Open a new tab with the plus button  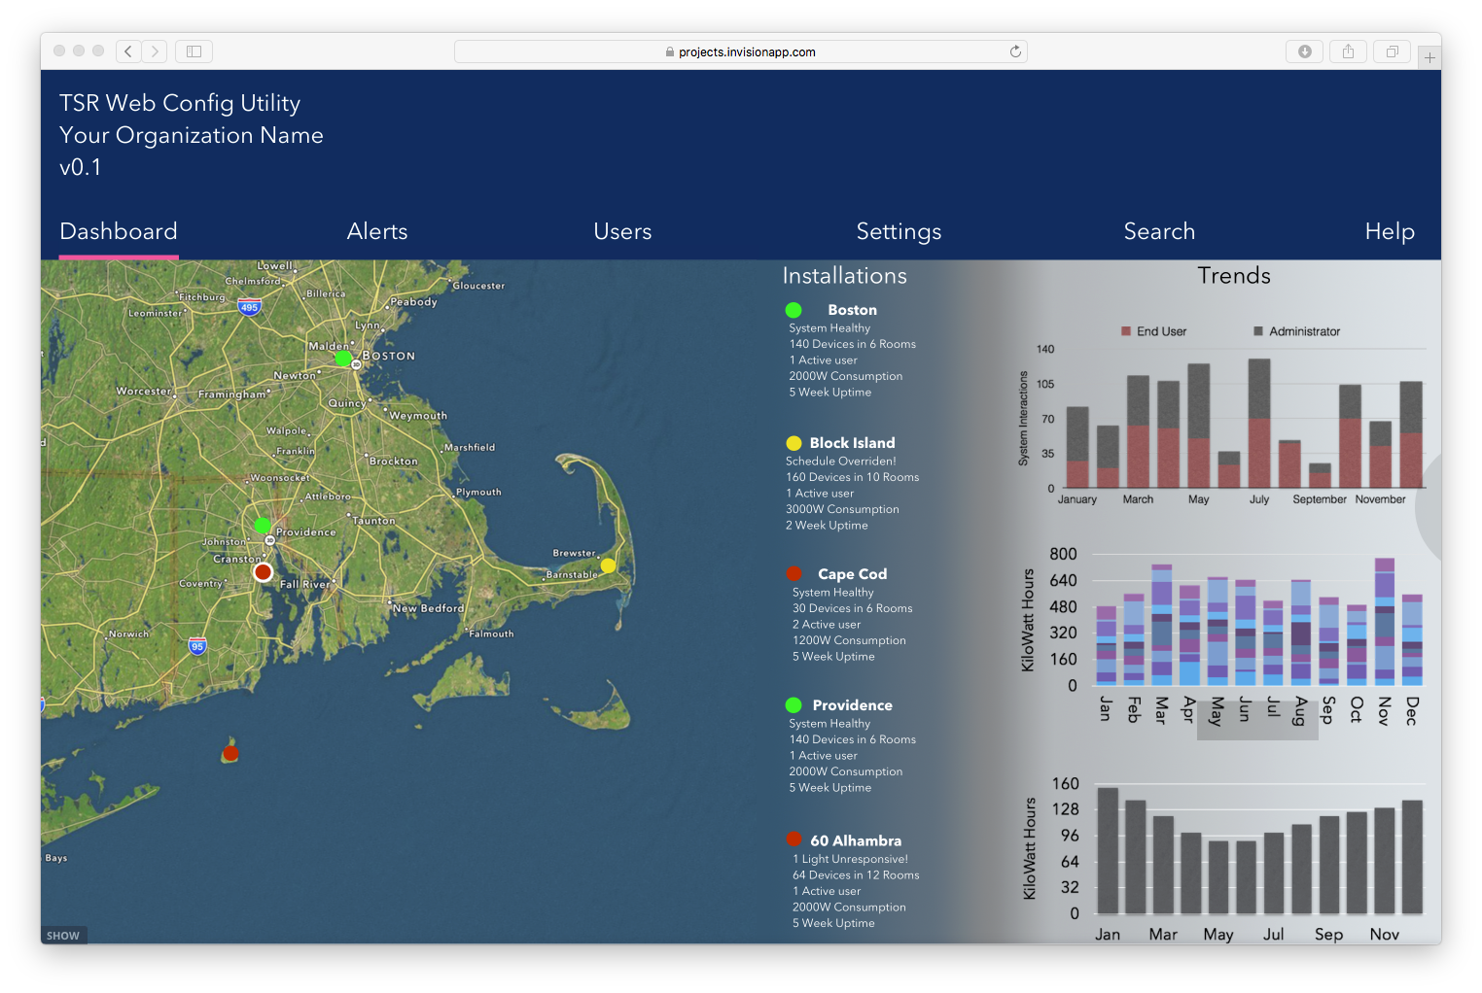point(1429,58)
